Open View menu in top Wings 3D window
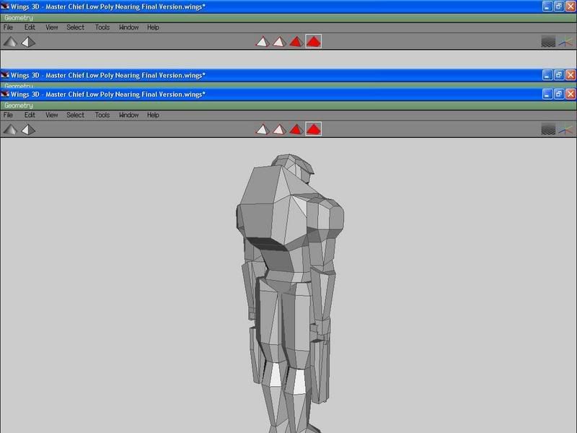The width and height of the screenshot is (577, 433). [51, 27]
